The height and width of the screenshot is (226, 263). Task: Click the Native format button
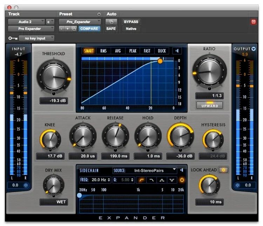[x=131, y=29]
